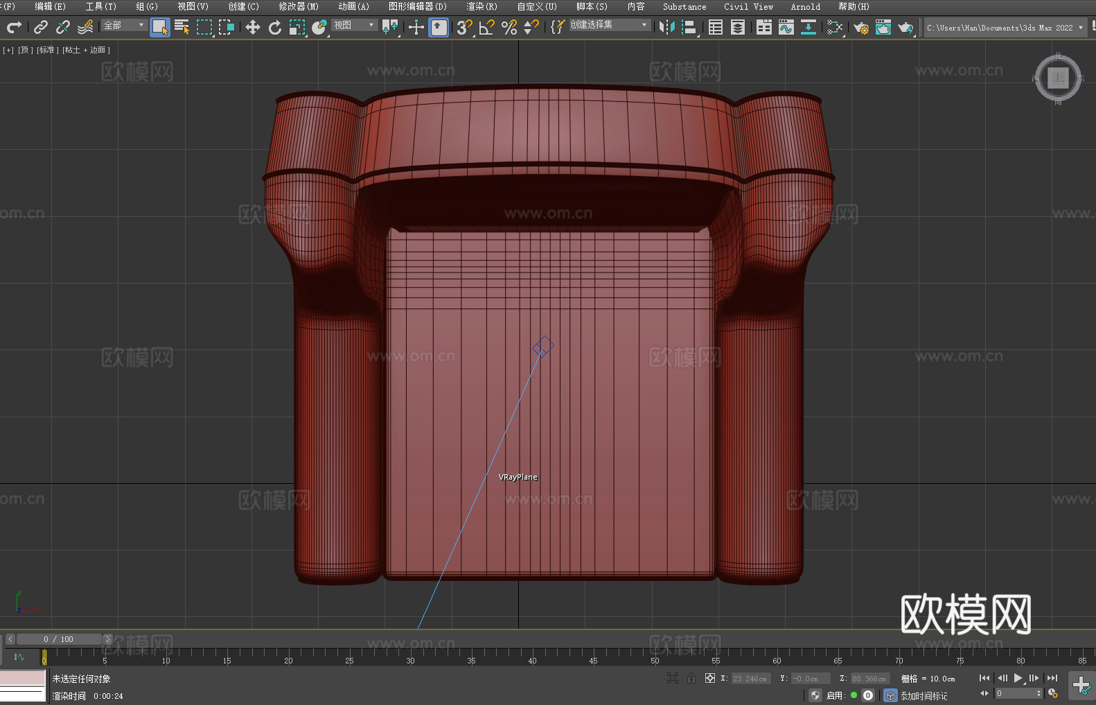The image size is (1096, 705).
Task: Toggle Window/Crossing selection mode
Action: [x=227, y=27]
